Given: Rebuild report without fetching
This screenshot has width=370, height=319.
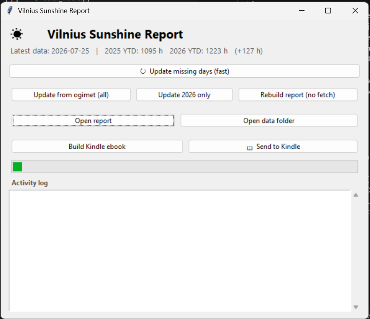Looking at the screenshot, I should click(x=298, y=95).
